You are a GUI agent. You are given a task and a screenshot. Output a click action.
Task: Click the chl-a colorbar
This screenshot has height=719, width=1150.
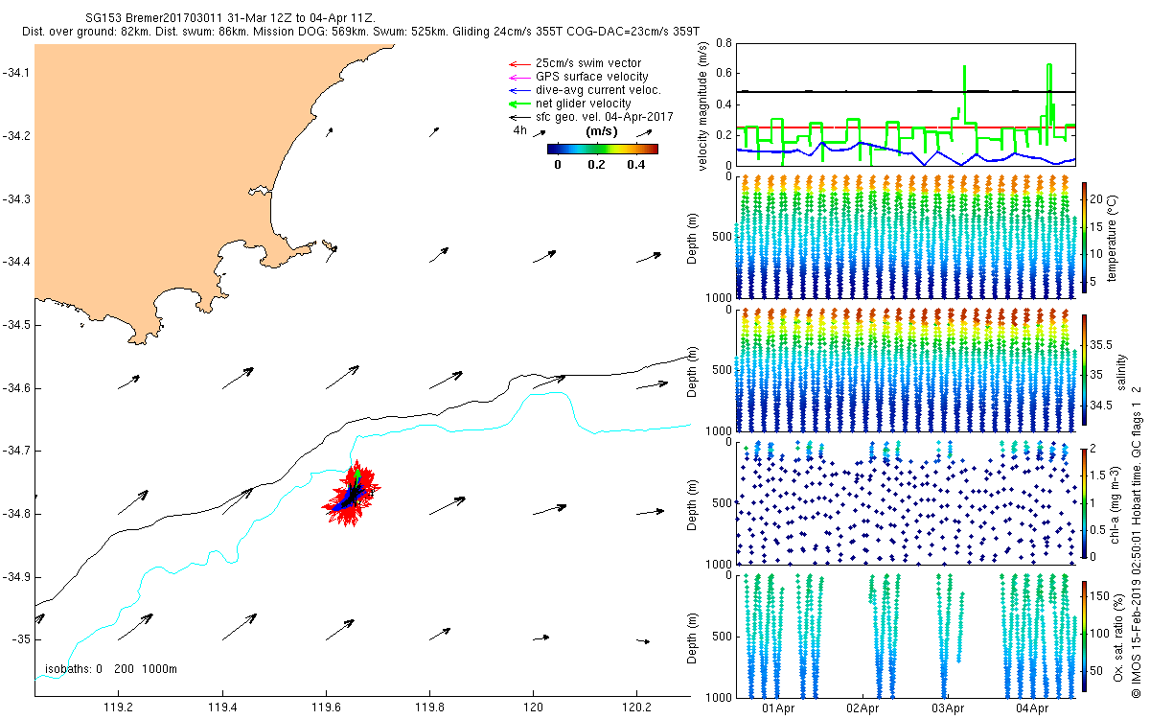pos(1084,502)
